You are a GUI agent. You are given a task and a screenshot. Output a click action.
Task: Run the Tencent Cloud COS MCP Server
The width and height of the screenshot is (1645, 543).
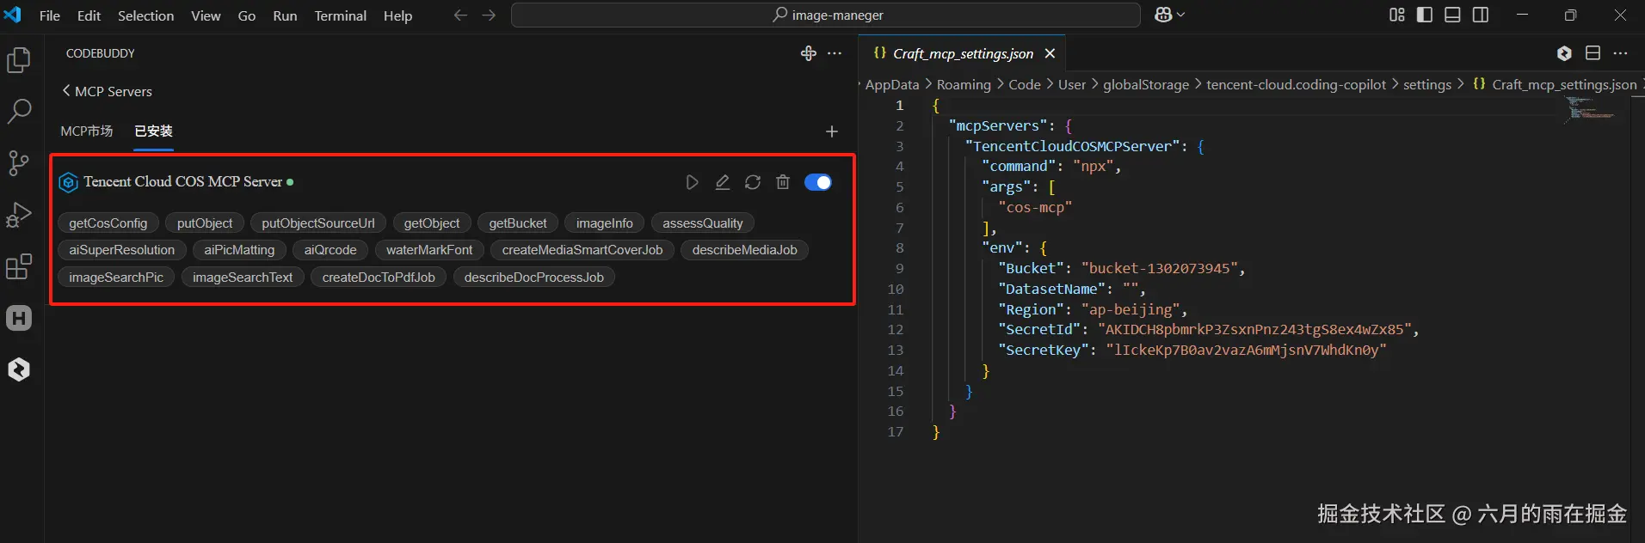692,182
